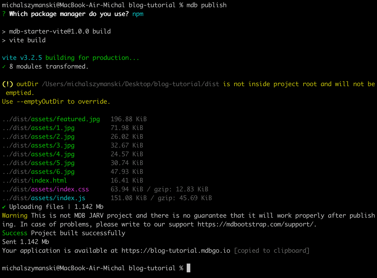Click the outDir path ending in blog-tutorial/dist

click(x=131, y=84)
